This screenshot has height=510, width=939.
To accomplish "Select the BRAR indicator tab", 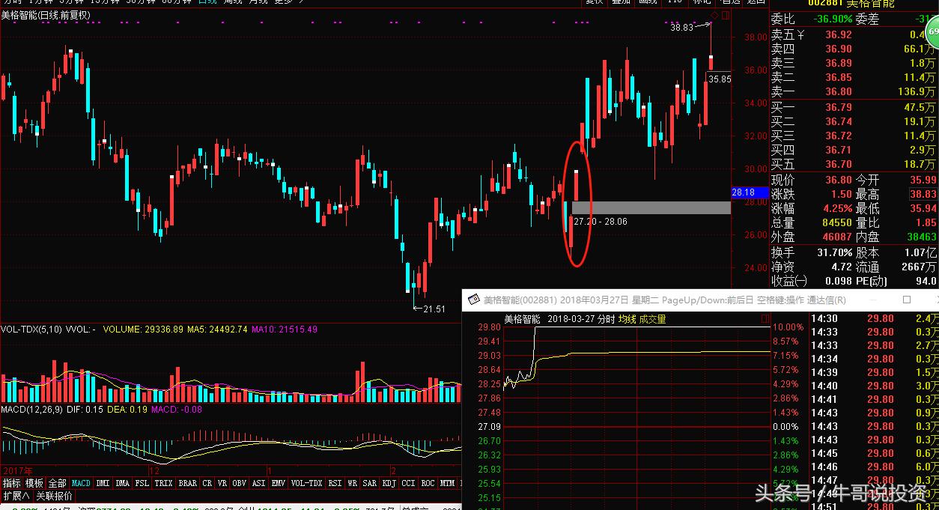I will coord(187,483).
